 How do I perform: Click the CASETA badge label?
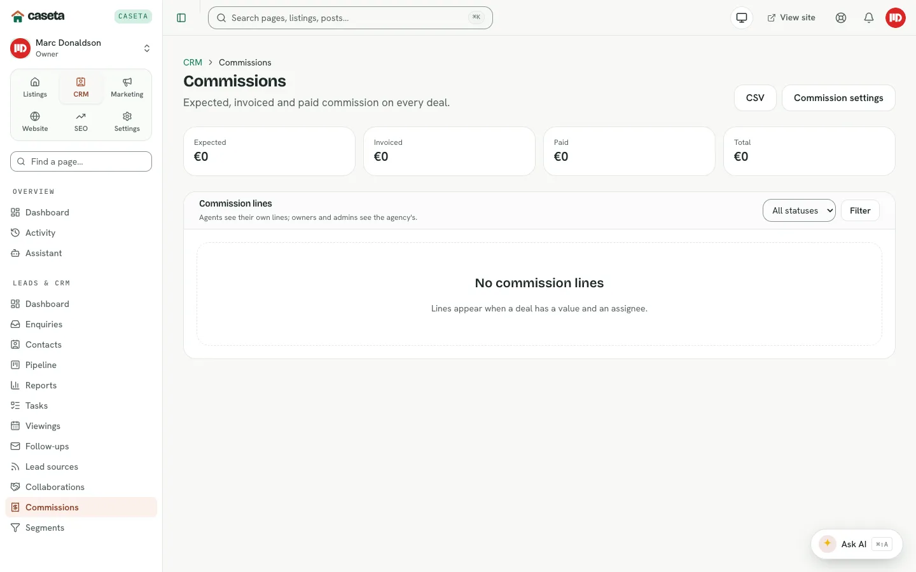[x=133, y=17]
